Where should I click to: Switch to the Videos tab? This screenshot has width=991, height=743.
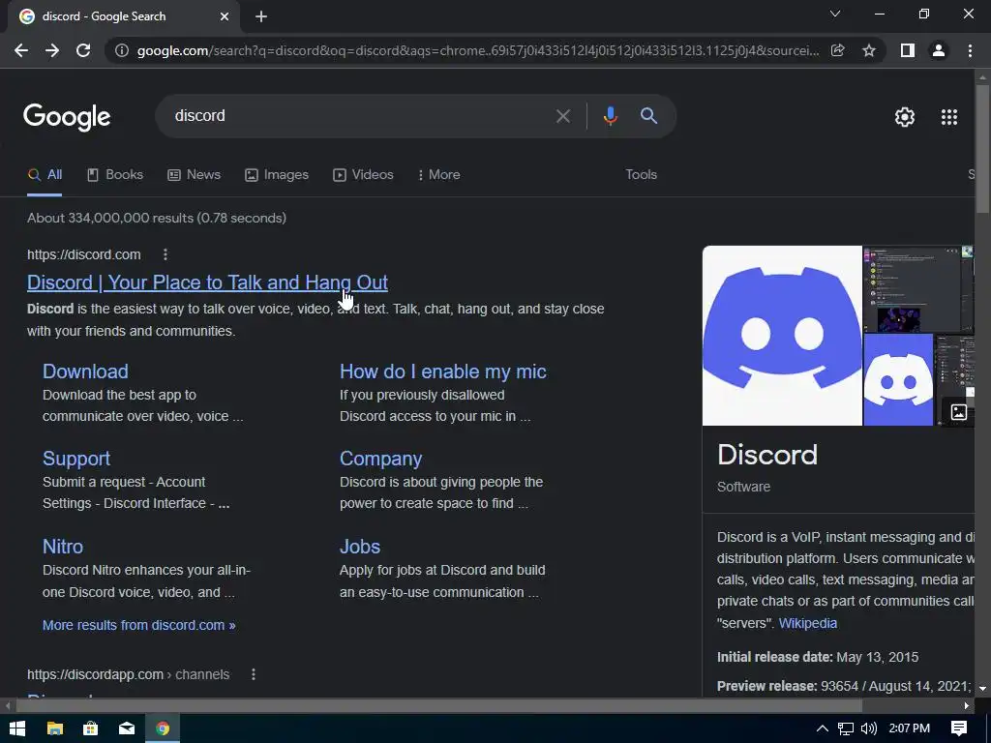click(x=364, y=174)
